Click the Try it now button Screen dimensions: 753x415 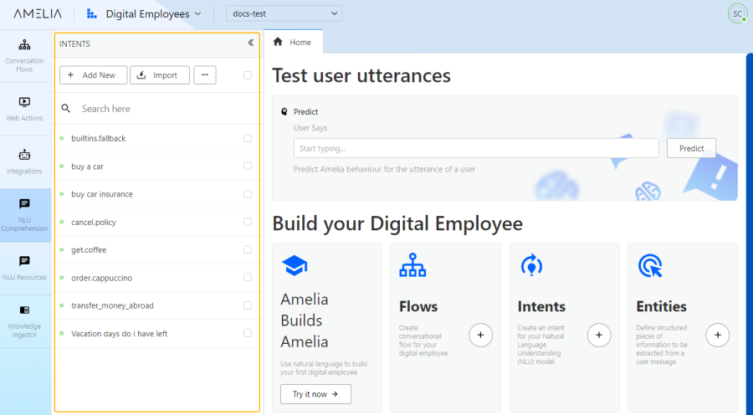click(x=315, y=394)
